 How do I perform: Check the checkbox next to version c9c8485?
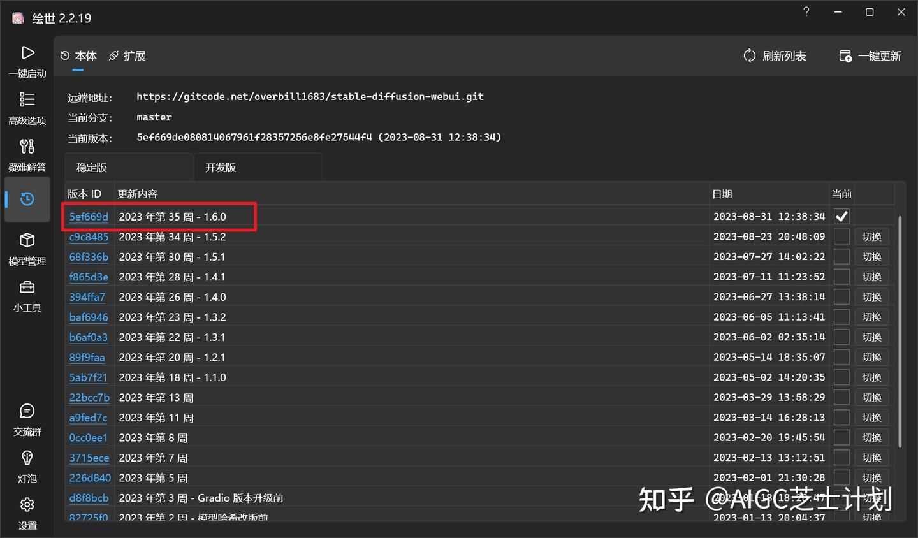pos(841,236)
